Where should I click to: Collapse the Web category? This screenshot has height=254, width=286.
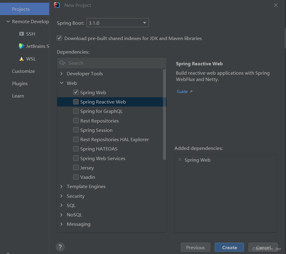coord(61,83)
